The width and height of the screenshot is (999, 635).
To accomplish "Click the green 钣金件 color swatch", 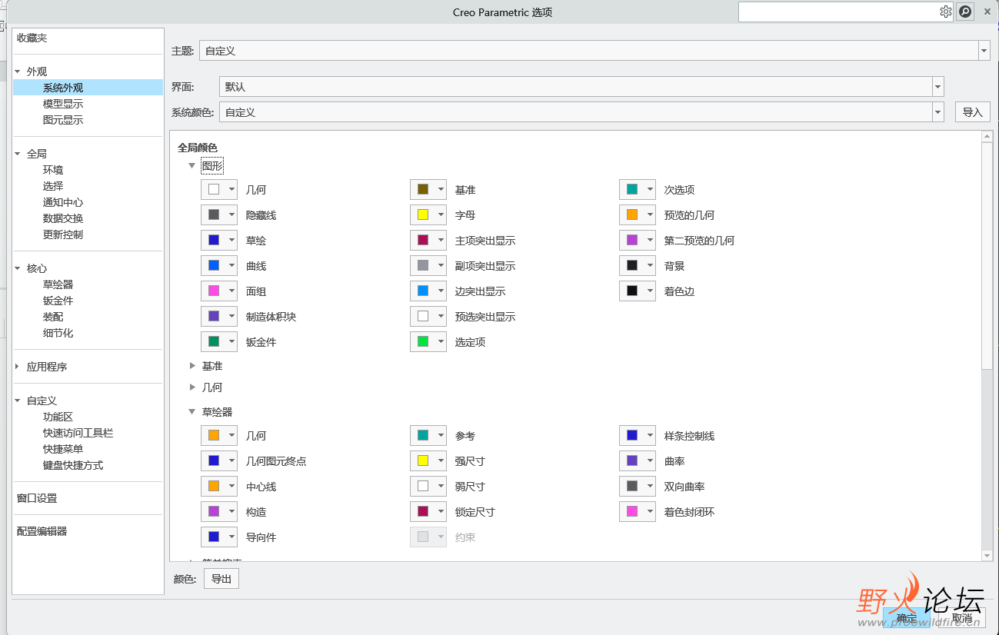I will pyautogui.click(x=214, y=341).
